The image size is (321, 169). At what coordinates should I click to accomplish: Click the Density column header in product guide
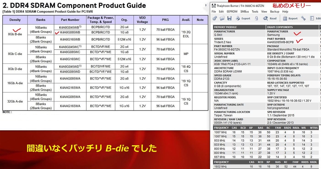click(15, 20)
